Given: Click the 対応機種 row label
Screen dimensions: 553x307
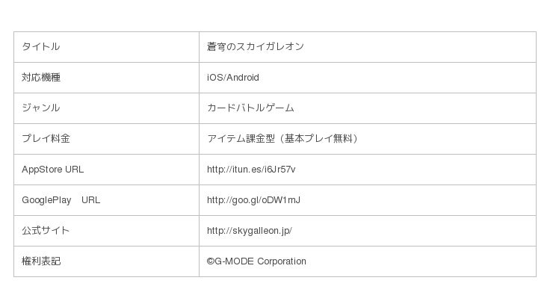Looking at the screenshot, I should tap(40, 78).
